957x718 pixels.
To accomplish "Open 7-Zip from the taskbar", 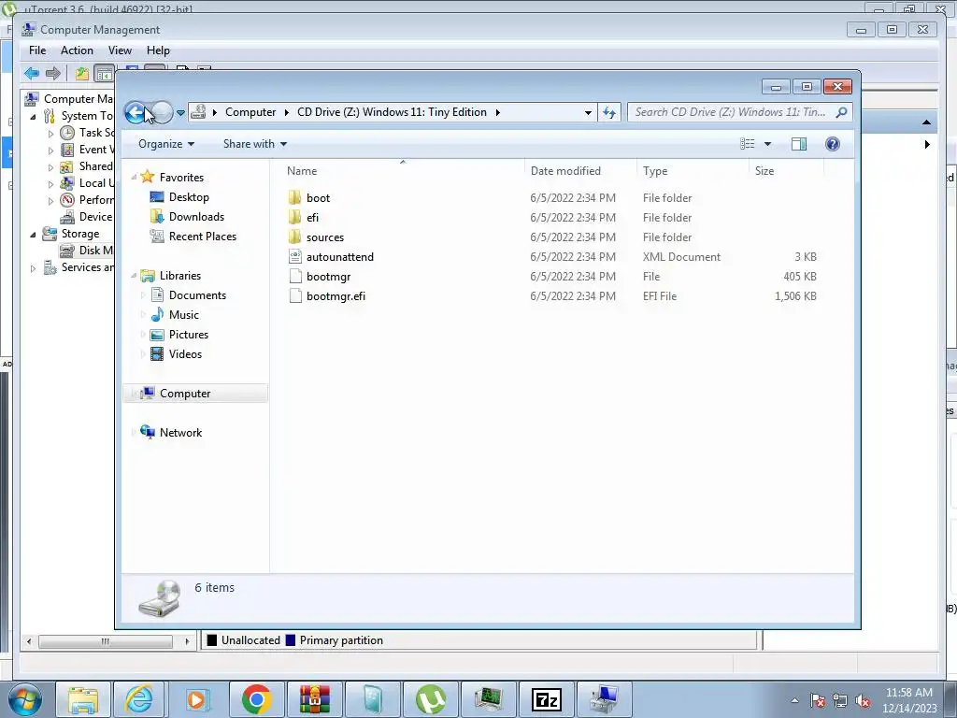I will (546, 699).
